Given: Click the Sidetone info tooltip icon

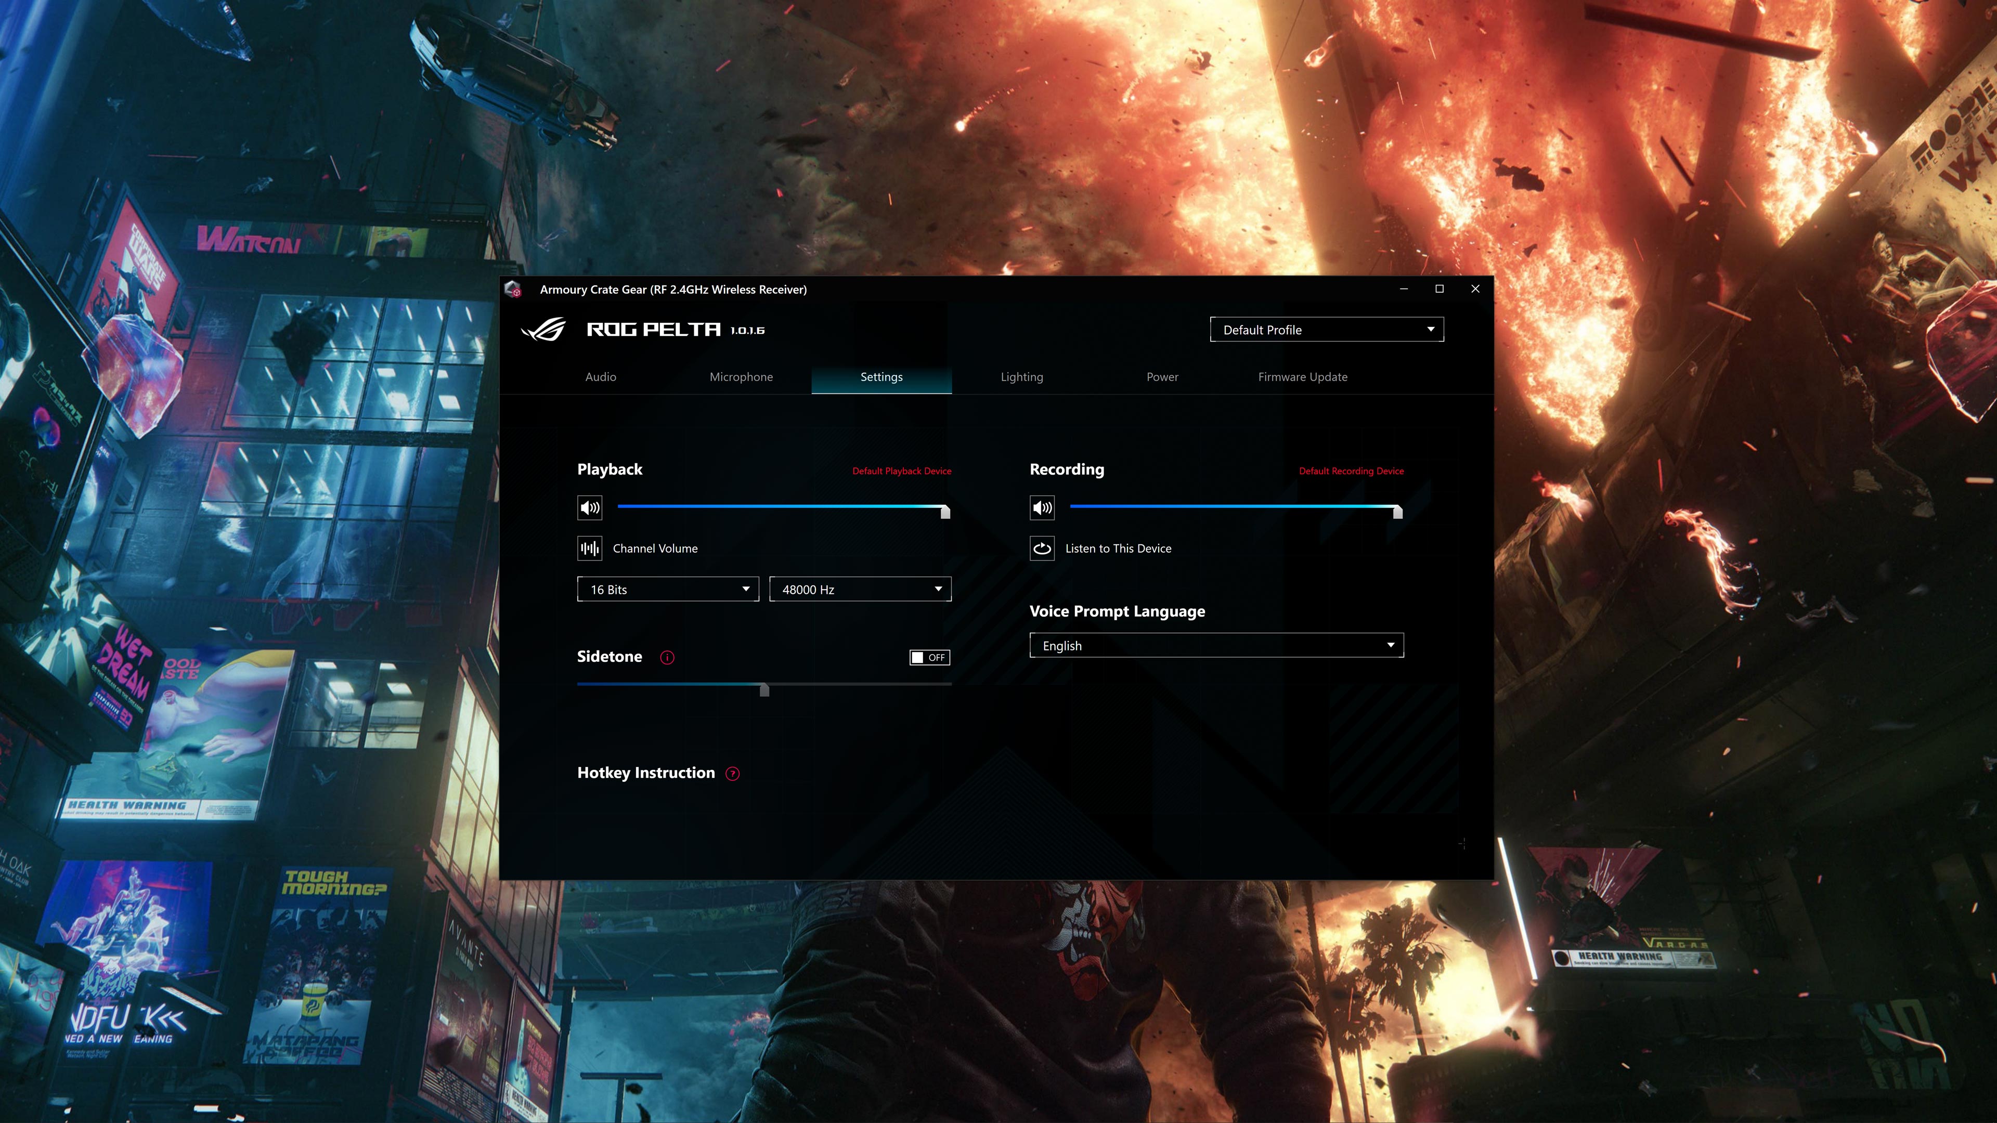Looking at the screenshot, I should (668, 657).
